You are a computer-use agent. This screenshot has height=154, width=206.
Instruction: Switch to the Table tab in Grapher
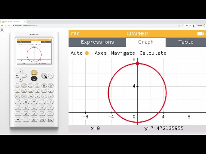point(186,42)
